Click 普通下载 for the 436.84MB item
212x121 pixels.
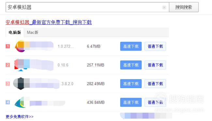pyautogui.click(x=155, y=102)
